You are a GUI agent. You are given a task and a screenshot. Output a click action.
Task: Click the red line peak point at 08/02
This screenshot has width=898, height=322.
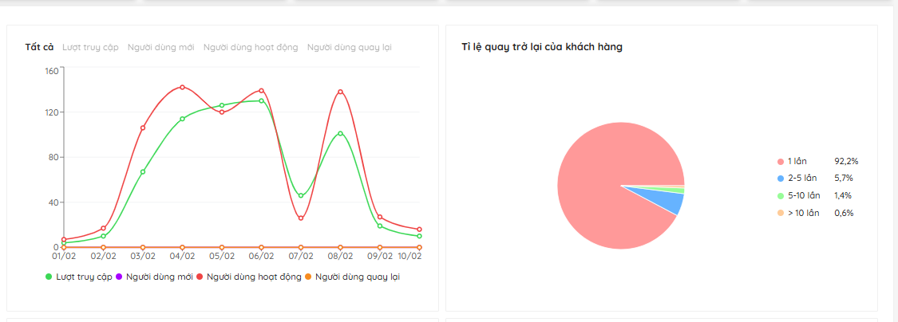click(x=340, y=92)
